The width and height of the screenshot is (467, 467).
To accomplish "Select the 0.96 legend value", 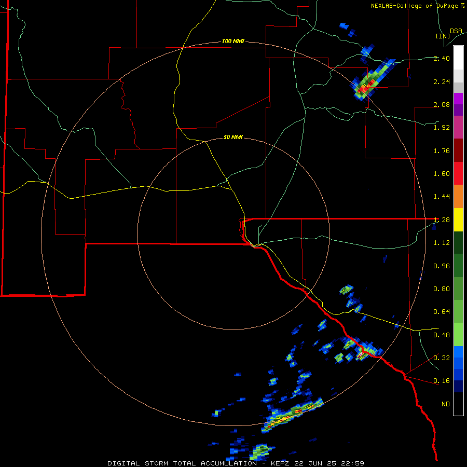I will point(442,266).
